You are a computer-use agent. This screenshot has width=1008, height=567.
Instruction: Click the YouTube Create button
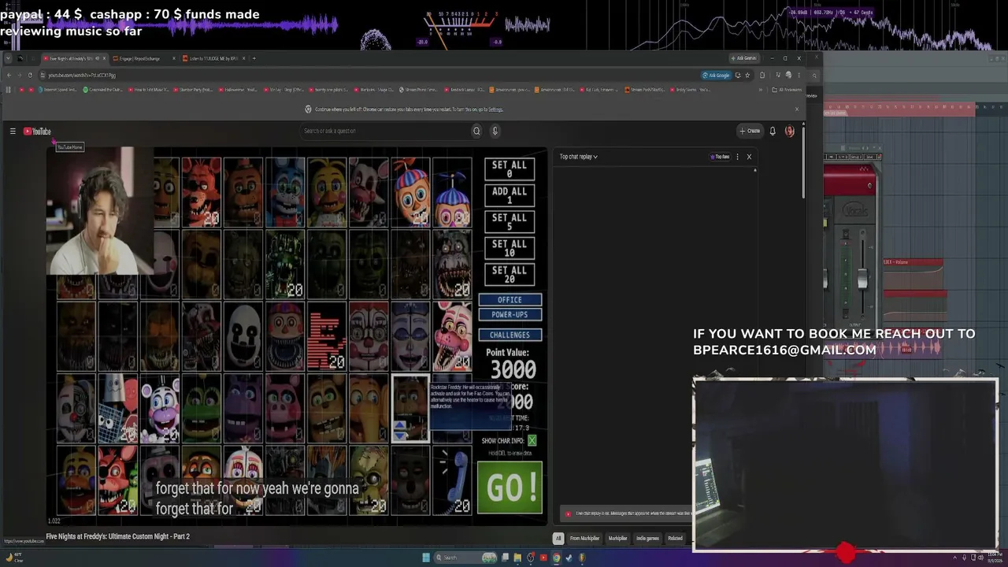[750, 131]
